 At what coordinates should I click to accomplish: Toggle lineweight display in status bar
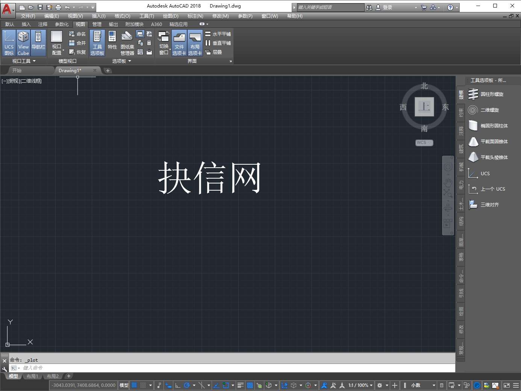point(241,385)
